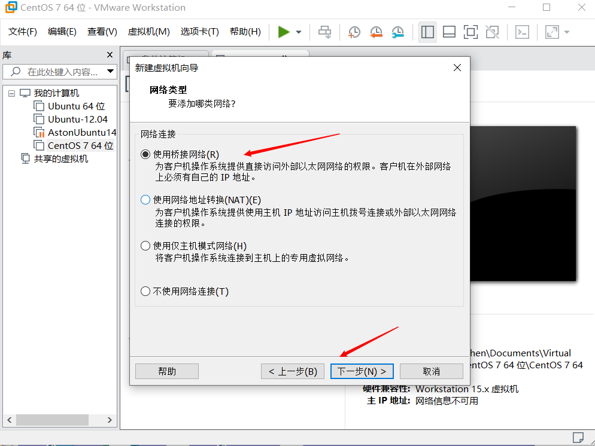Toggle the thumbnail bar view icon

tap(449, 32)
